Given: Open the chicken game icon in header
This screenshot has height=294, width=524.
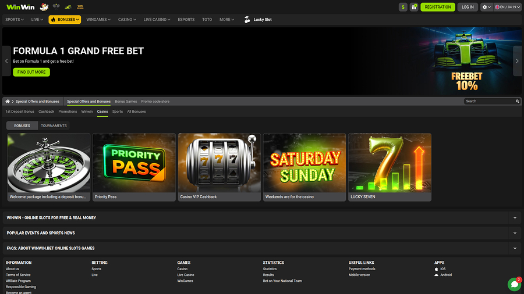Looking at the screenshot, I should pos(44,7).
